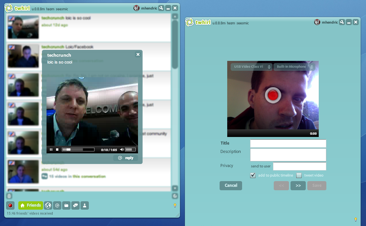The image size is (366, 226).
Task: Open settings wrench in left twhirl window
Action: pos(161,8)
